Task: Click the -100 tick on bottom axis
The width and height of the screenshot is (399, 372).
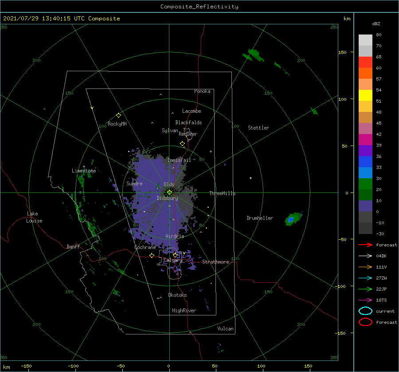Action: pos(73,366)
